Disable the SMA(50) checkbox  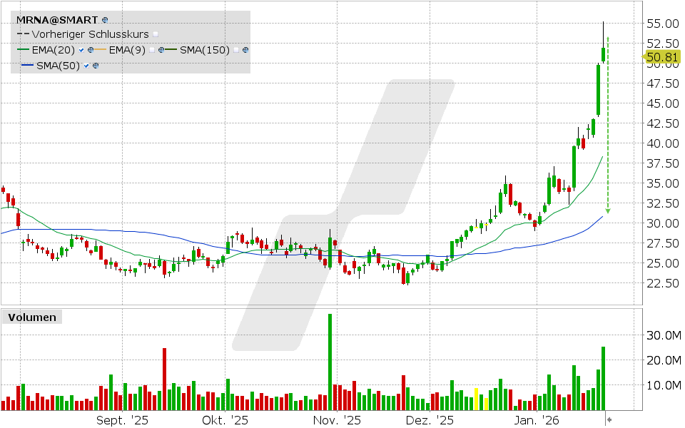pos(86,66)
